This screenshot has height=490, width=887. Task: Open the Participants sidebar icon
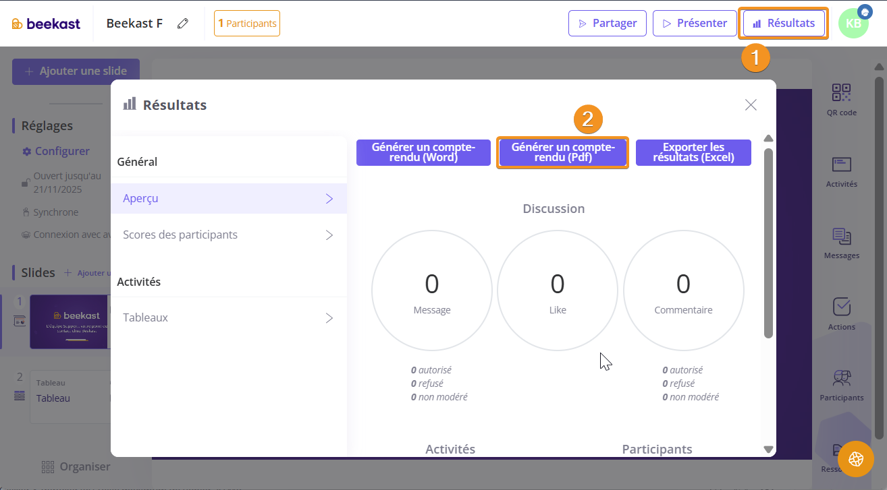click(x=841, y=379)
